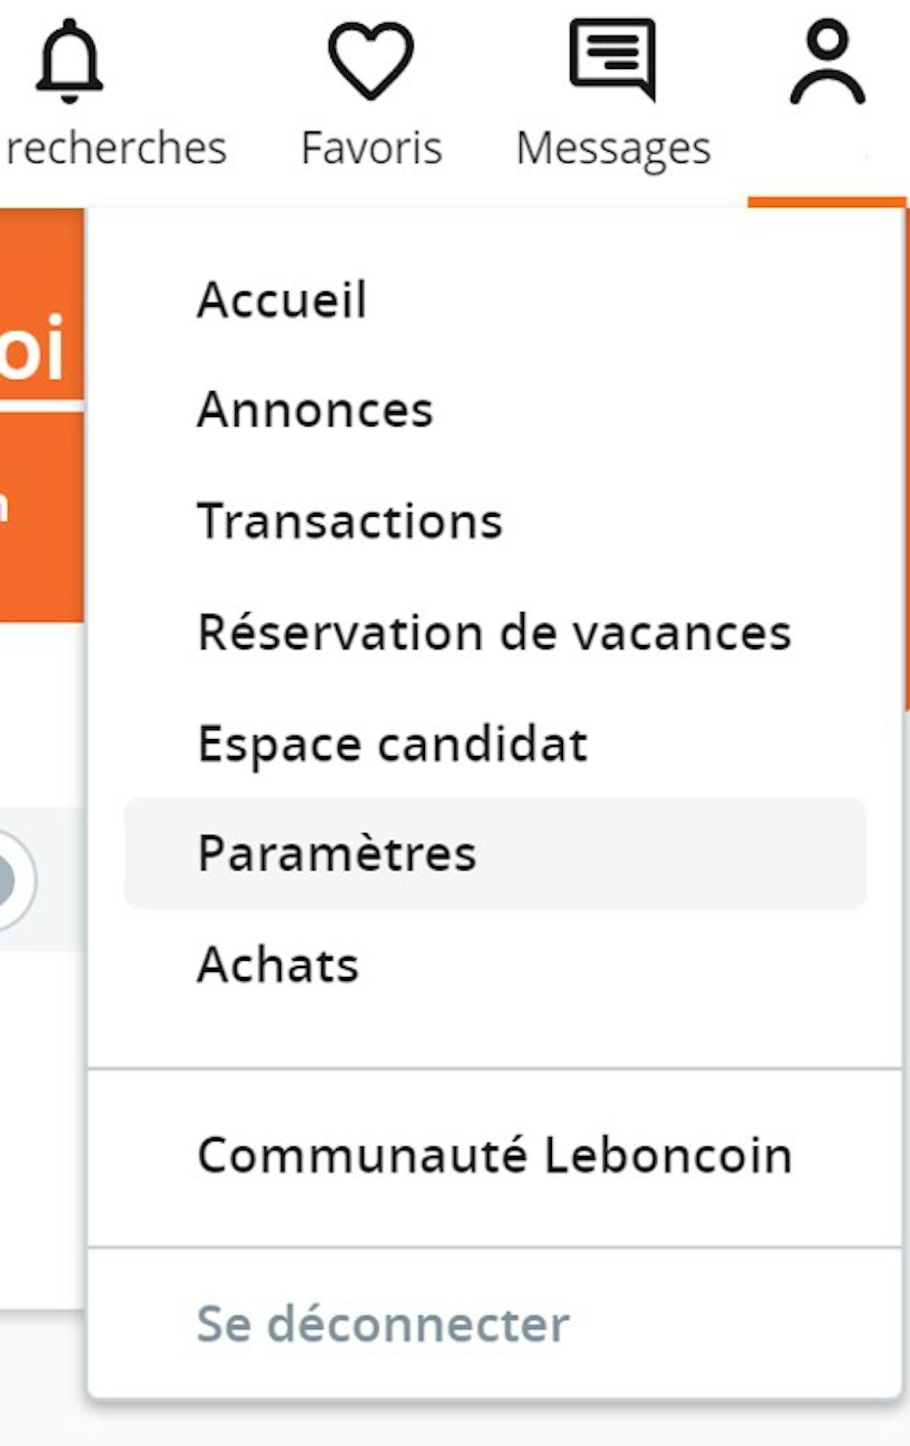Open the Messages speech bubble icon
910x1446 pixels.
613,59
